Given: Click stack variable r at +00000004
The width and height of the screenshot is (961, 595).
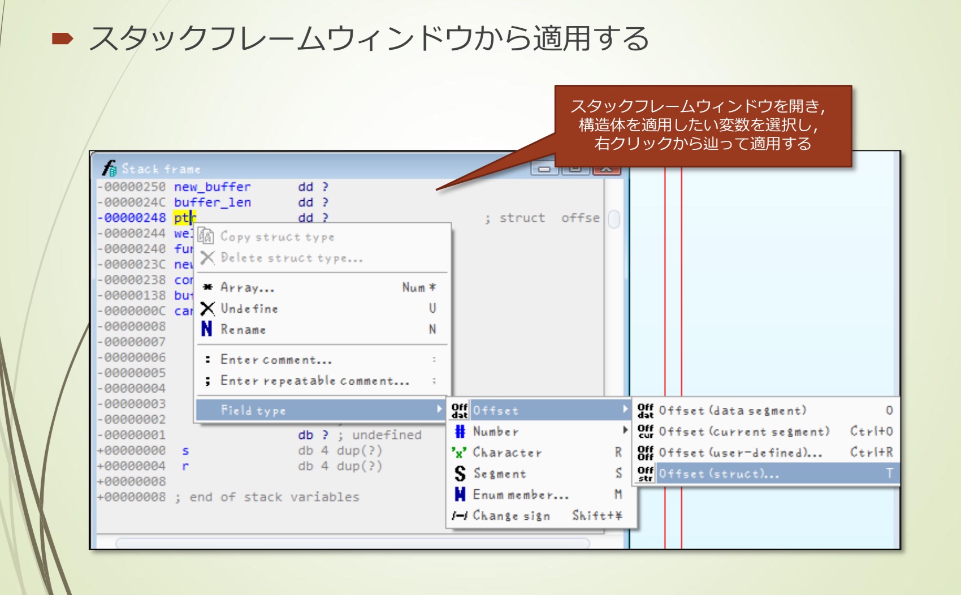Looking at the screenshot, I should (x=185, y=466).
